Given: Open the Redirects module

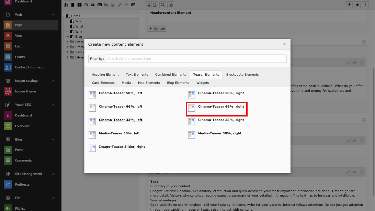Looking at the screenshot, I should point(22,185).
